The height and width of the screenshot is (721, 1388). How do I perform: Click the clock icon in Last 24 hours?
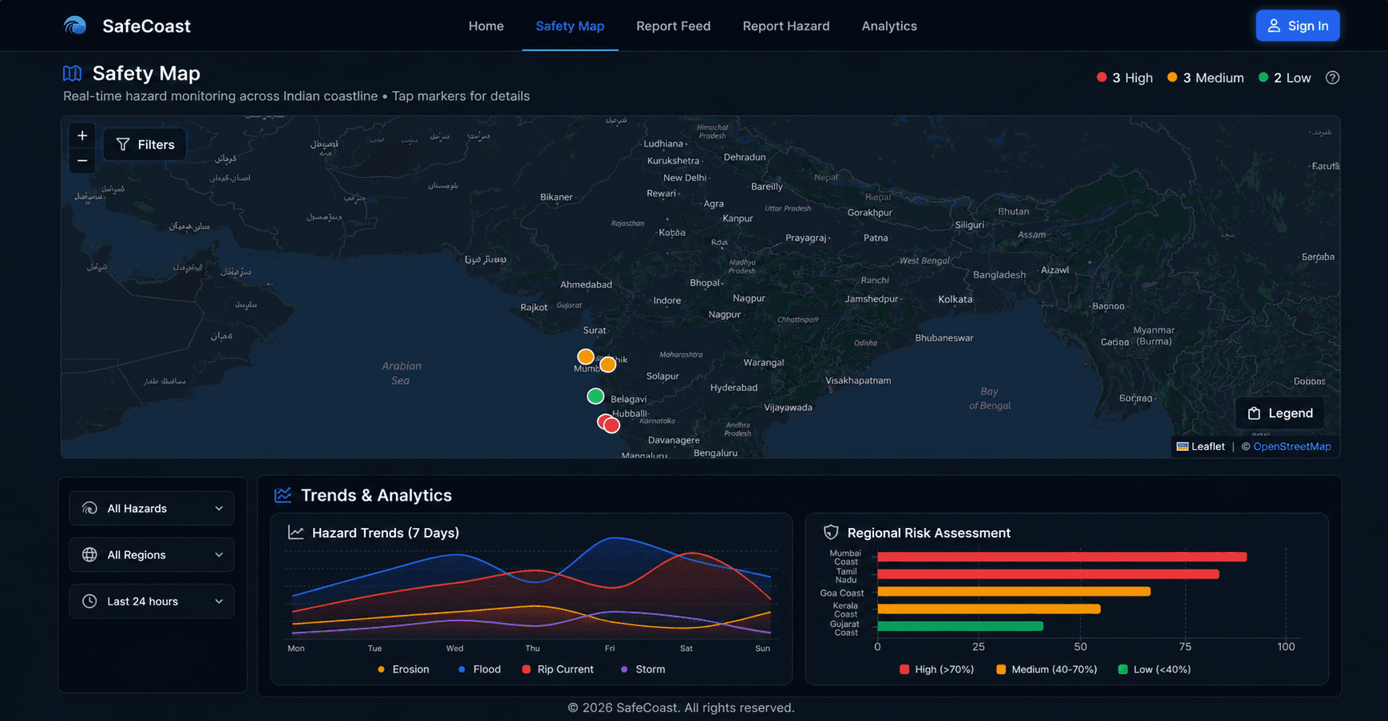tap(90, 601)
